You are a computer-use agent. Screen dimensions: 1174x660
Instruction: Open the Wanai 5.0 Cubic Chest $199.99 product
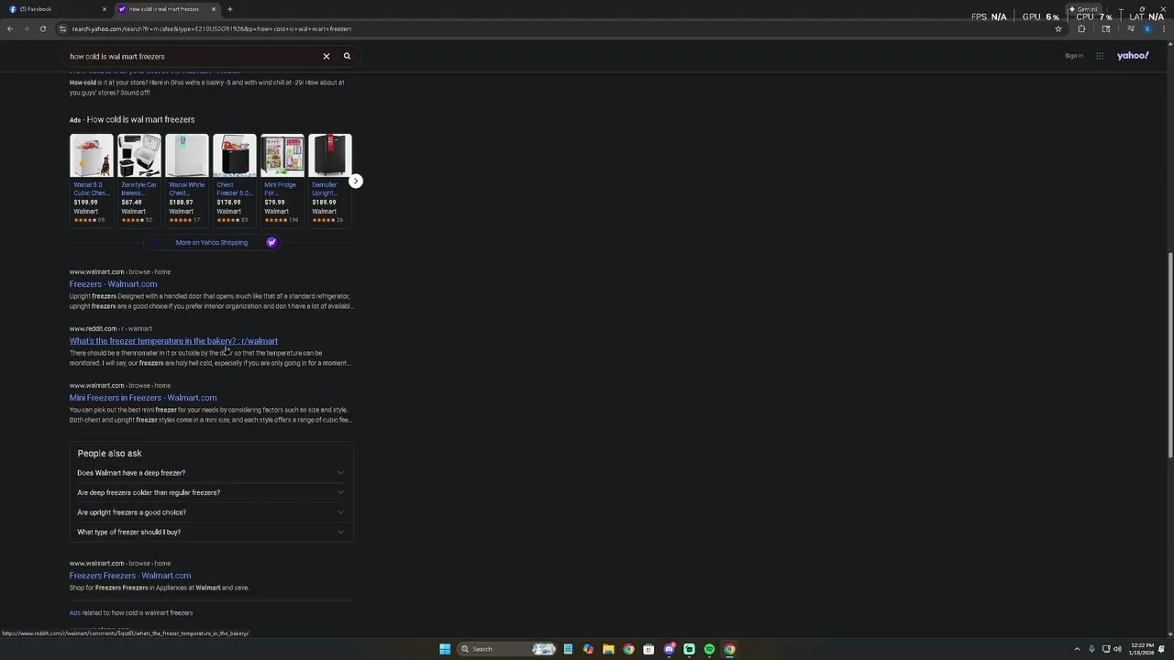(x=92, y=180)
